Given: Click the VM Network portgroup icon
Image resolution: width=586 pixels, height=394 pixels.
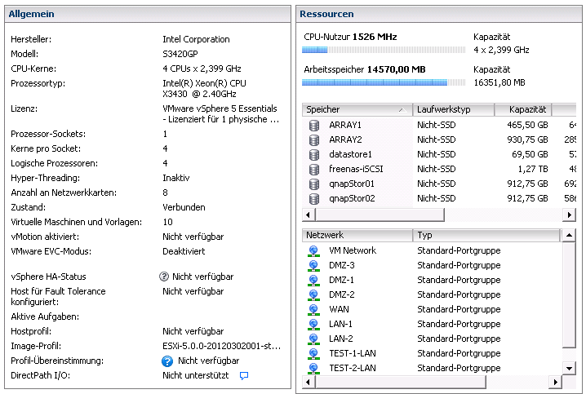Looking at the screenshot, I should [x=313, y=251].
